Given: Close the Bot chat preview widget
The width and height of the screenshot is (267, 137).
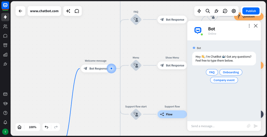Looking at the screenshot, I should [x=256, y=26].
